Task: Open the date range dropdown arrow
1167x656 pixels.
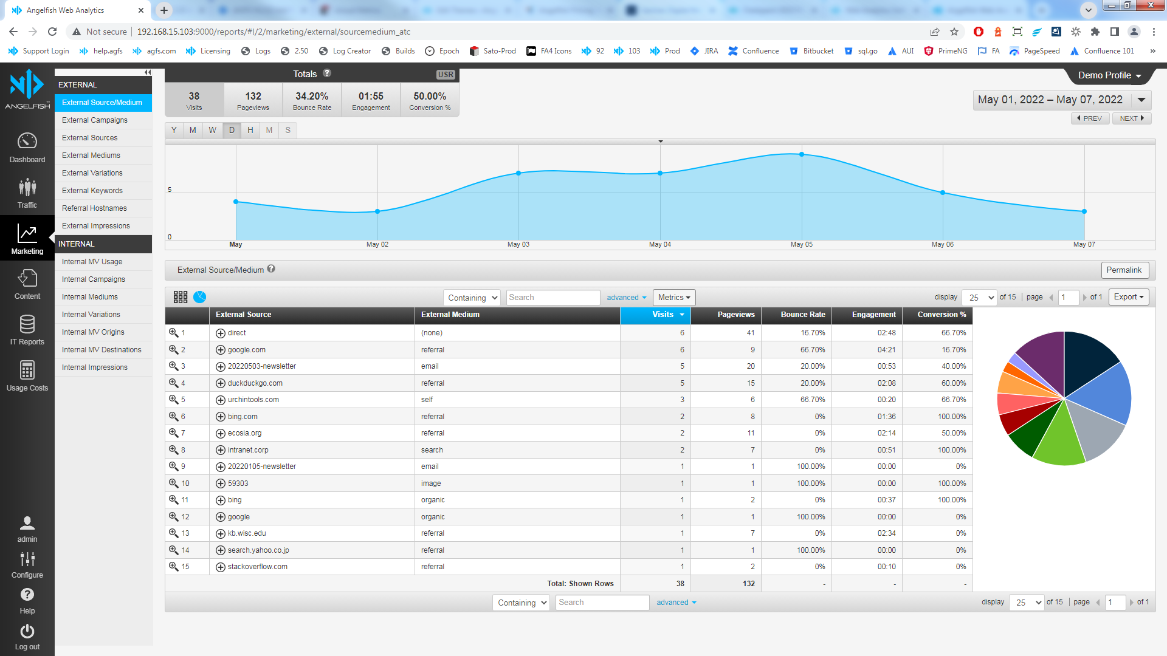Action: pyautogui.click(x=1141, y=100)
